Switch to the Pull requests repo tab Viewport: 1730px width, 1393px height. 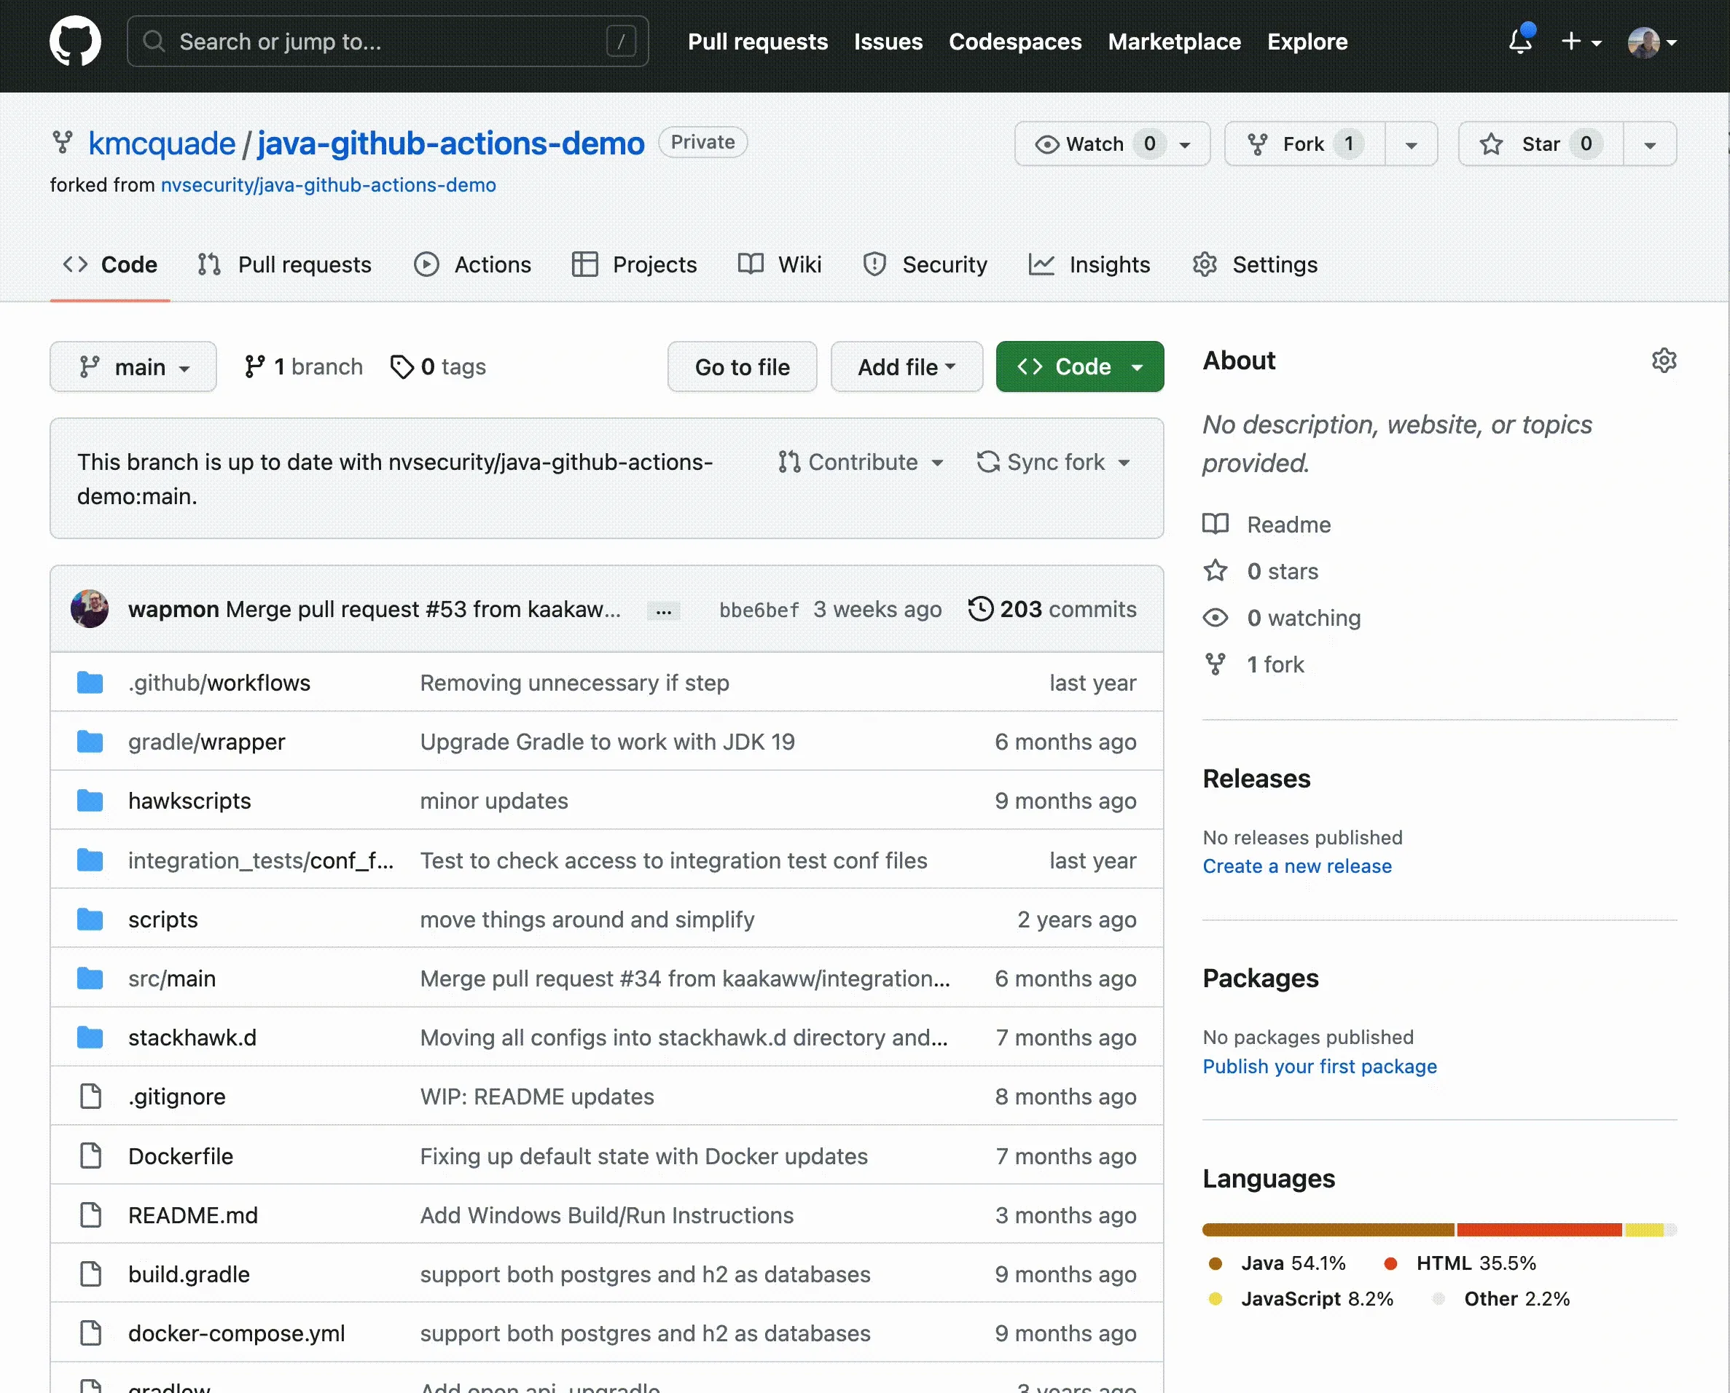(284, 264)
